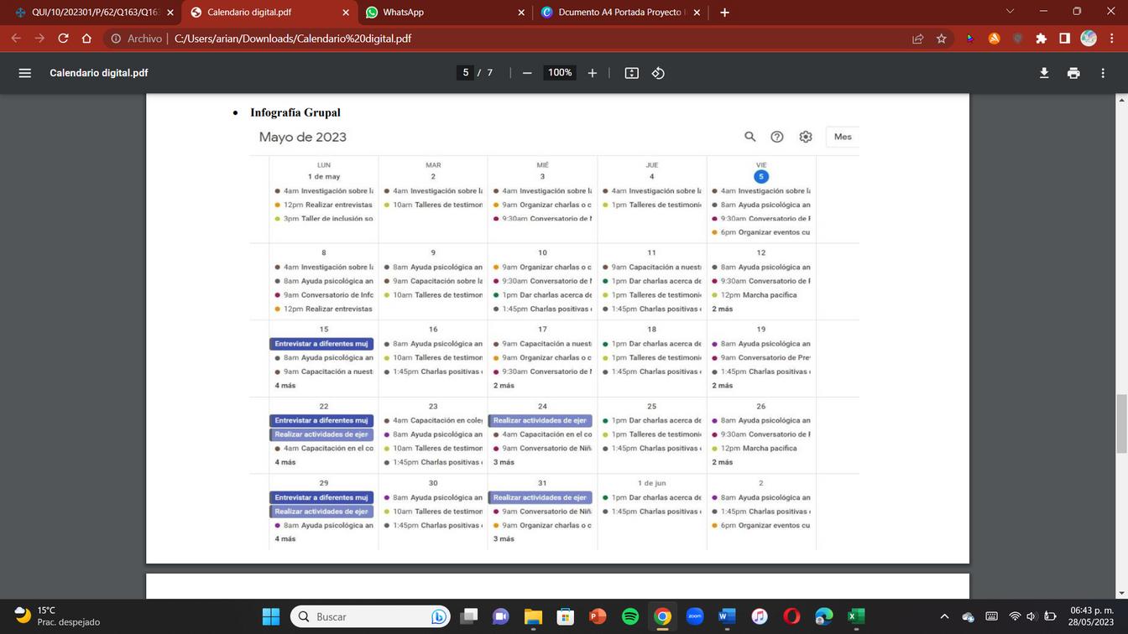Open File Explorer from taskbar
This screenshot has width=1128, height=634.
[x=533, y=616]
